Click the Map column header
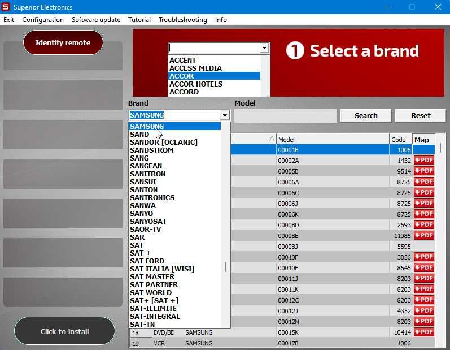Viewport: 450px width, 350px height. pos(423,140)
